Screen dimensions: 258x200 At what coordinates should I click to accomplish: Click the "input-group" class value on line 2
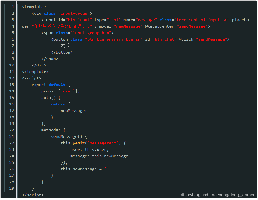(x=74, y=13)
